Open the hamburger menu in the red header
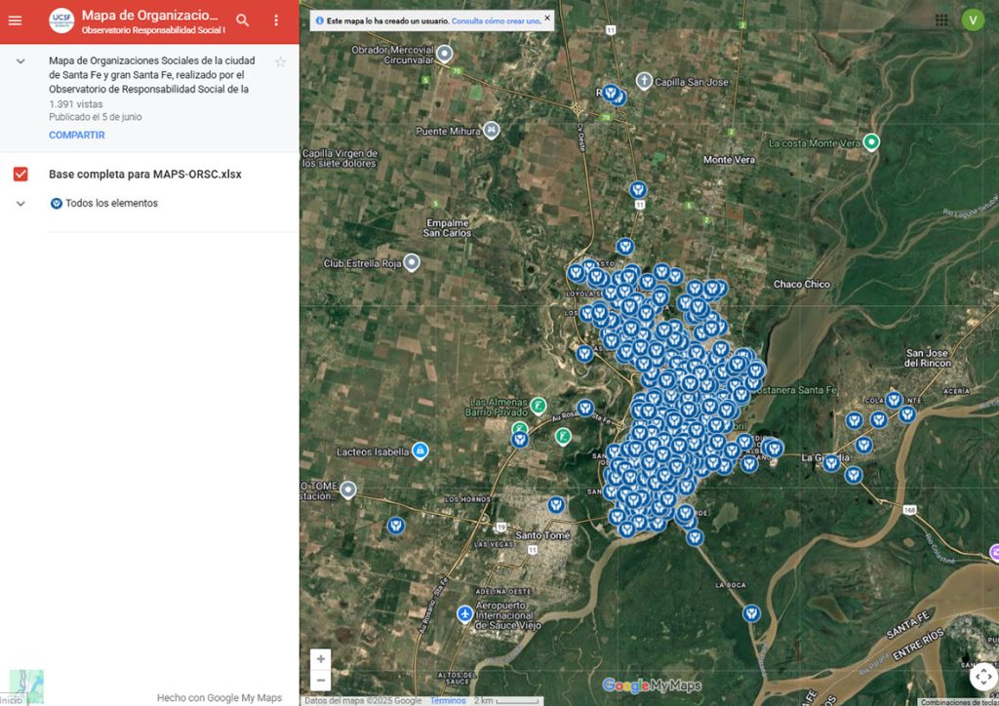Viewport: 999px width, 706px height. click(15, 20)
